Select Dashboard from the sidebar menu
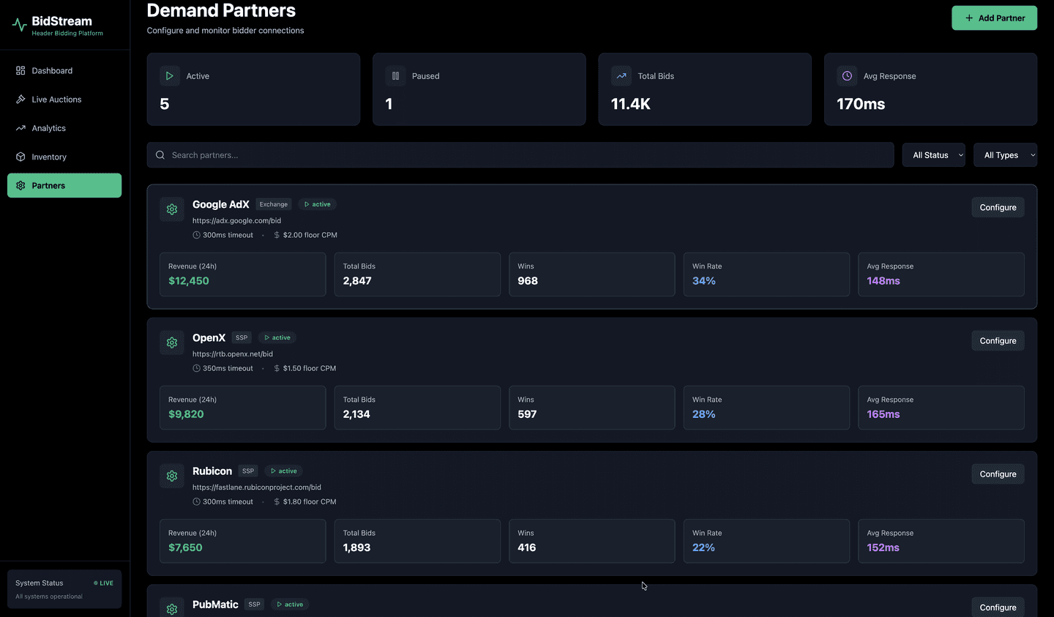 51,70
